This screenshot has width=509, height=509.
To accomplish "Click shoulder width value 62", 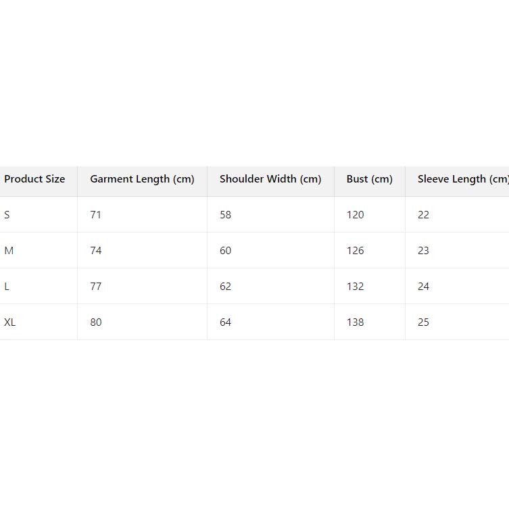I will (225, 287).
